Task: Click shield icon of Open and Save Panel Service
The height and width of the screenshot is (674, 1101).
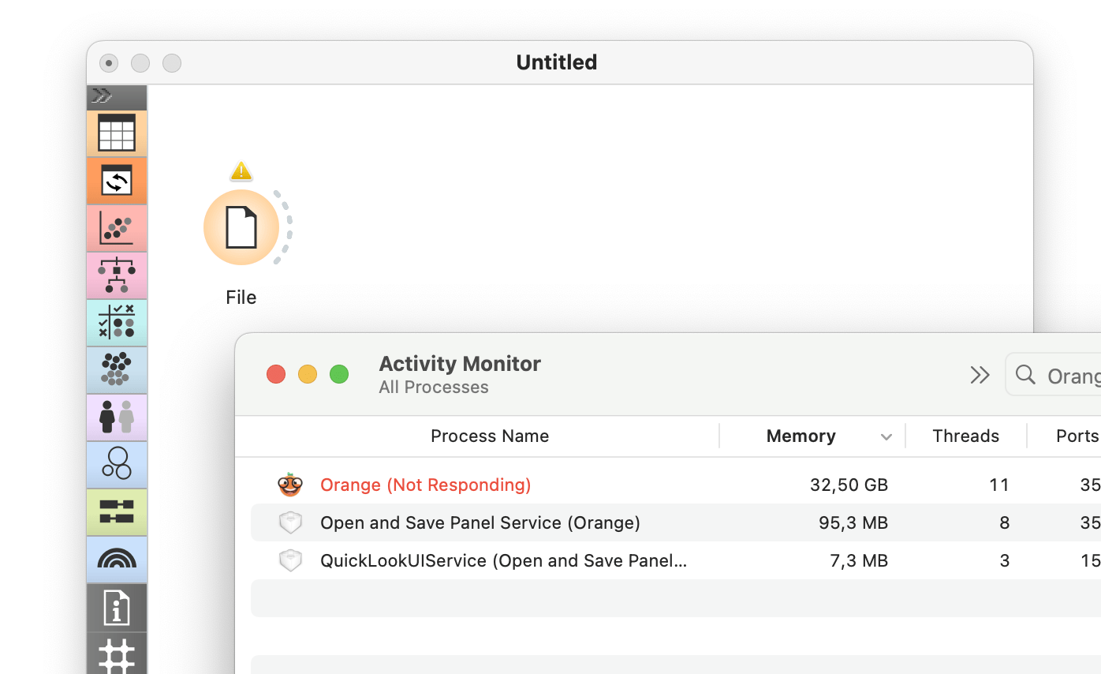Action: point(291,522)
